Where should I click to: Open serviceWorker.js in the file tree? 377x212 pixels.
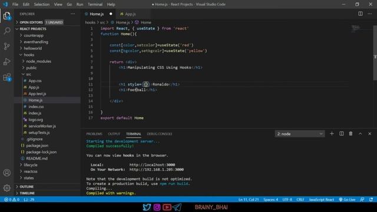coord(48,126)
